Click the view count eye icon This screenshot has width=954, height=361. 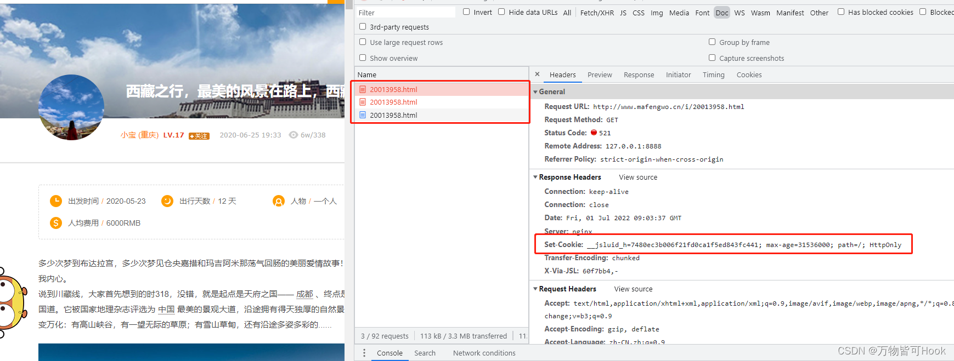click(293, 135)
